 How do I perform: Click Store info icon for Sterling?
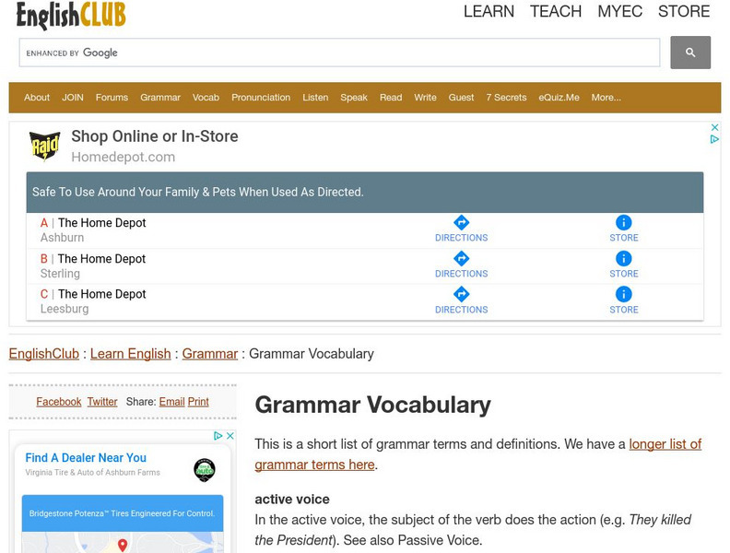pos(623,258)
